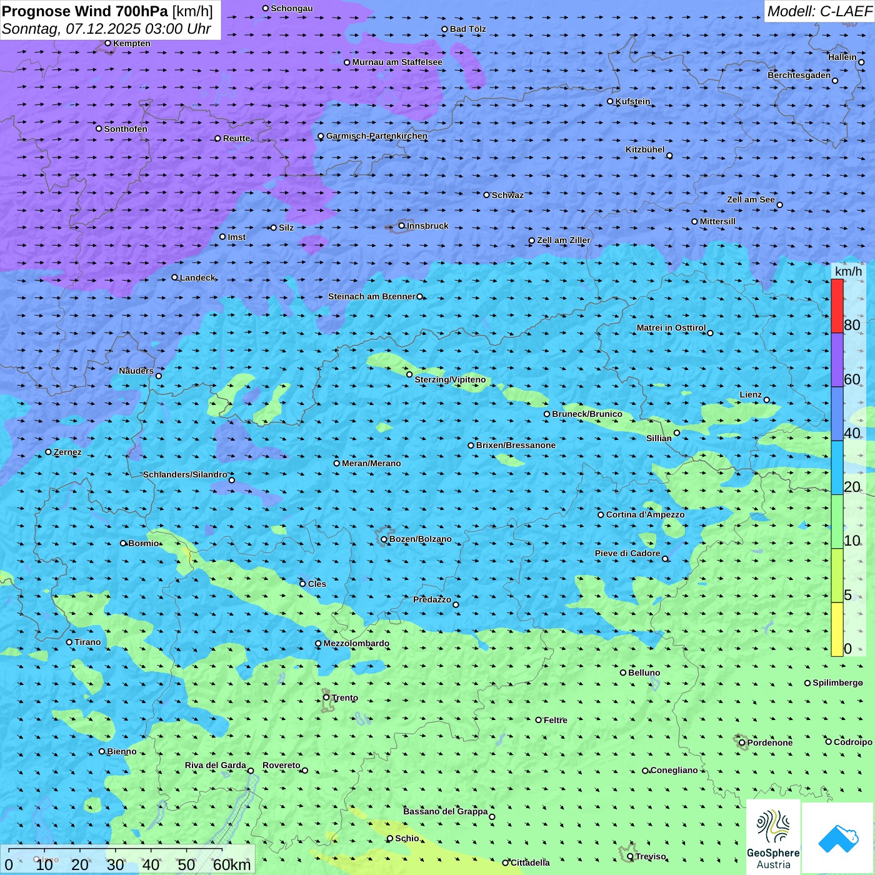Click the 'Meran/Merano' label
The width and height of the screenshot is (875, 875).
pos(371,463)
